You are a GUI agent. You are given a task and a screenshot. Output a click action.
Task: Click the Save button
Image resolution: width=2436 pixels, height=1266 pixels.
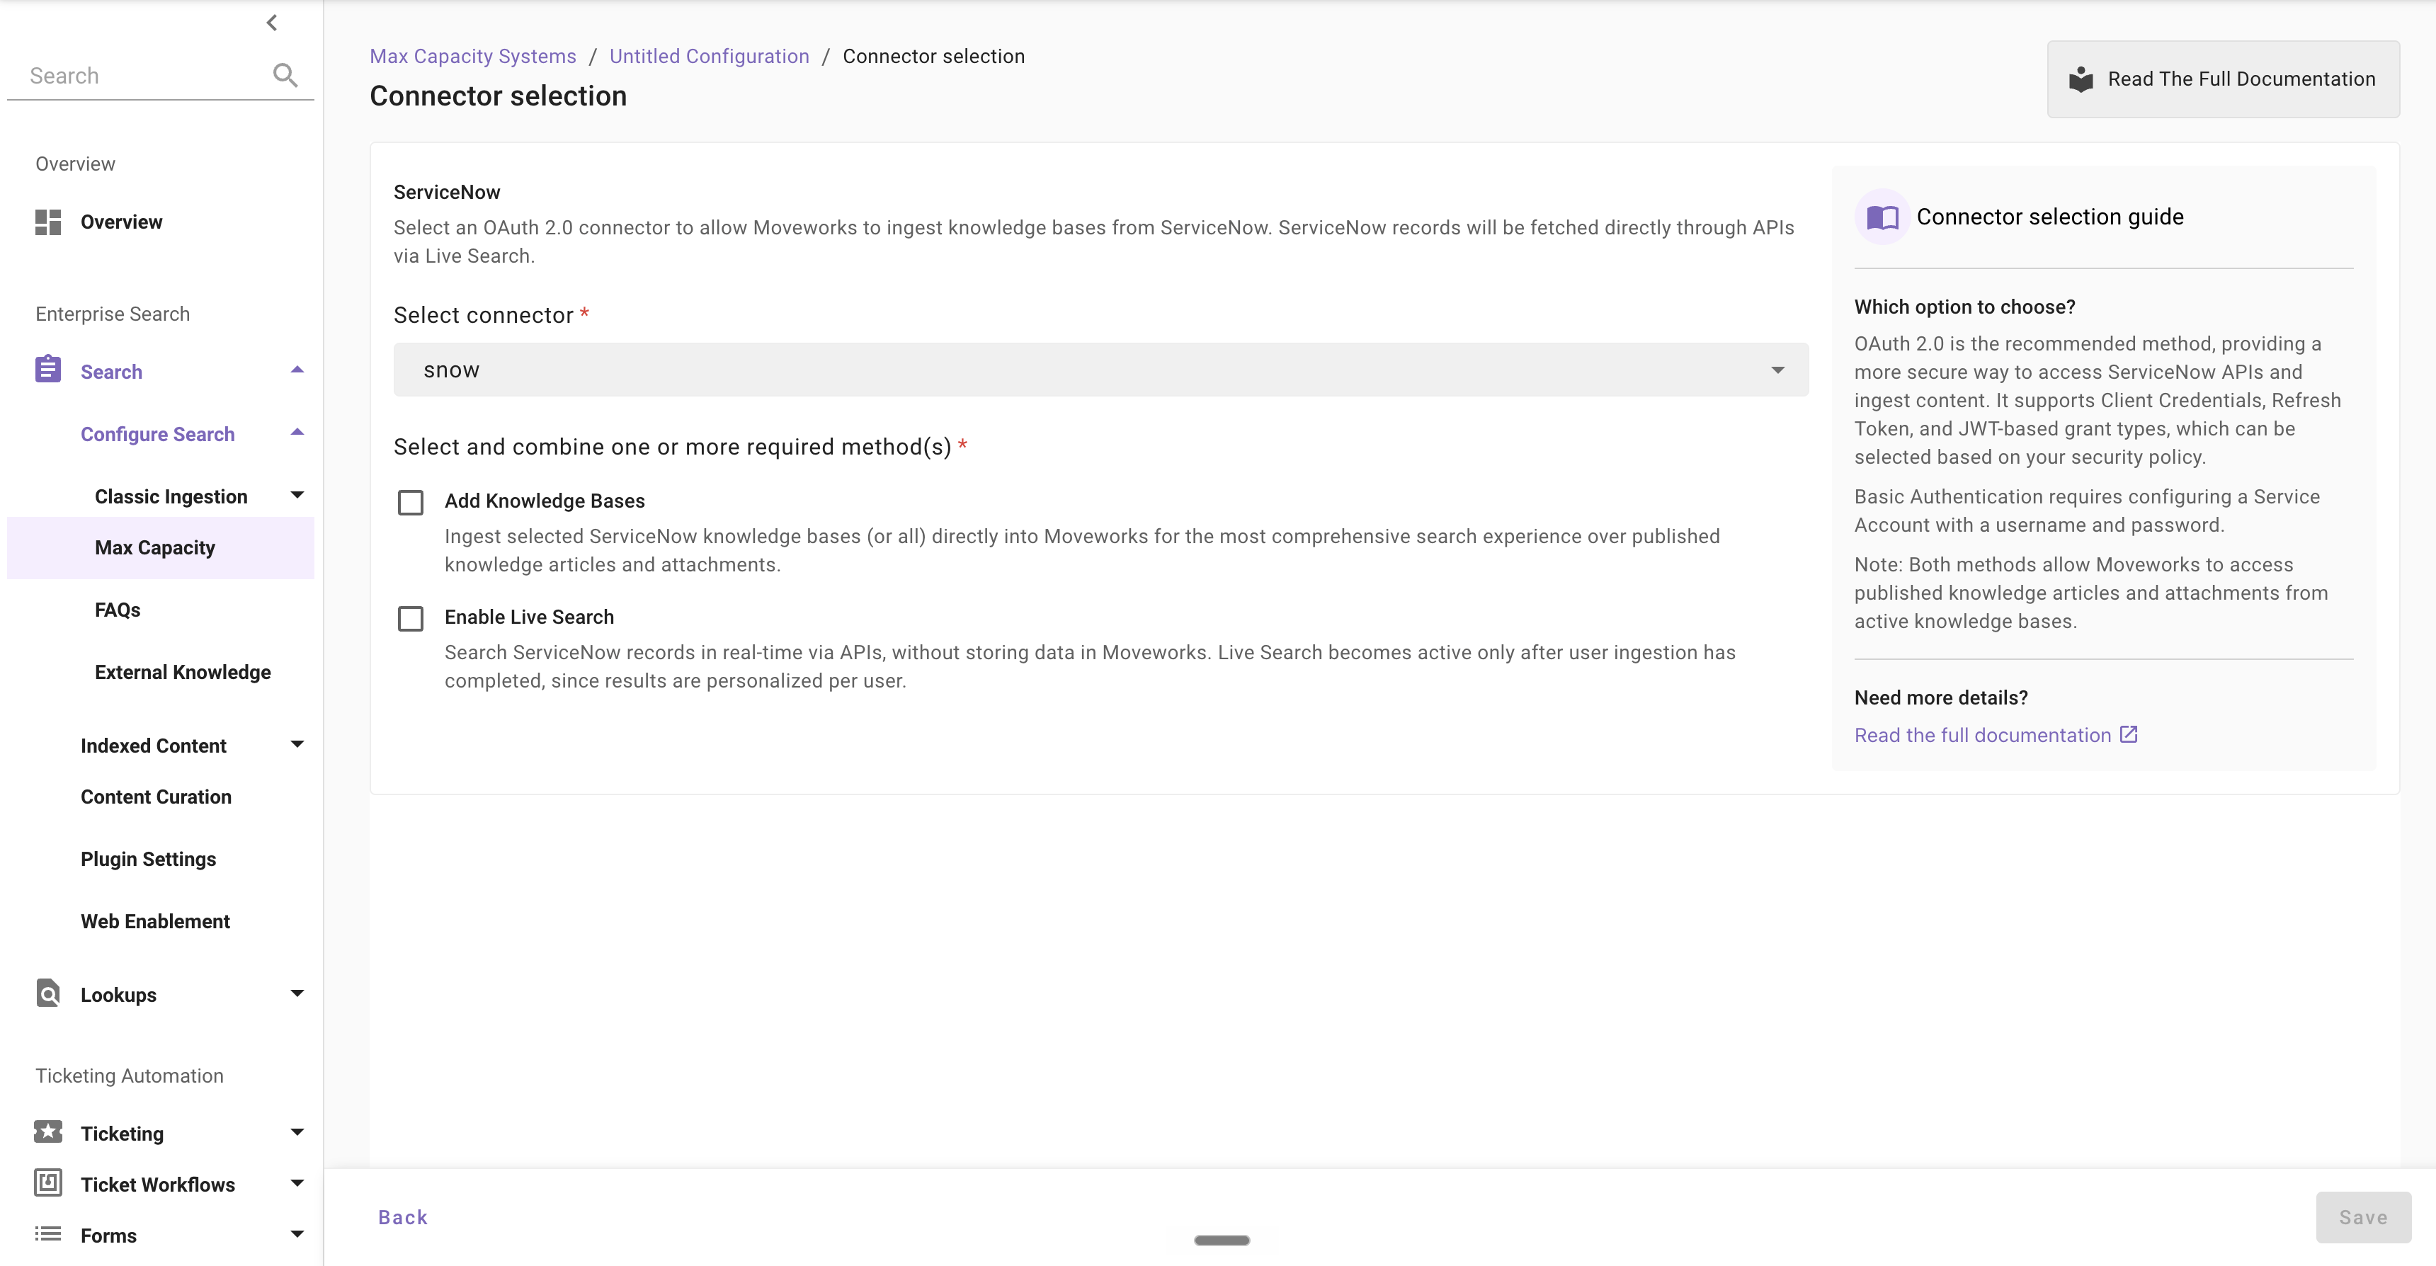[x=2363, y=1218]
